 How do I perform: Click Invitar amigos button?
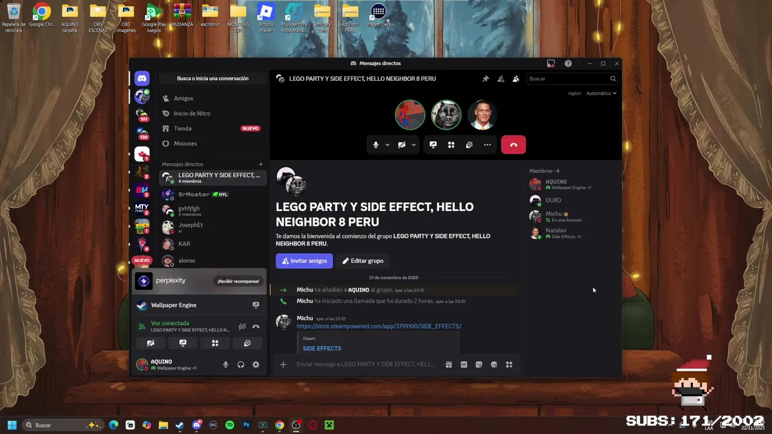(x=304, y=261)
